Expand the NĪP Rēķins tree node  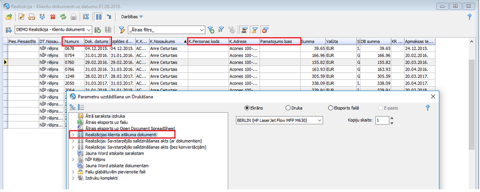pos(73,159)
